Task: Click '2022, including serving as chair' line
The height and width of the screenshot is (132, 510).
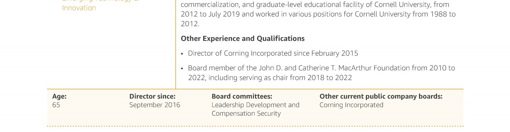Action: coord(270,77)
